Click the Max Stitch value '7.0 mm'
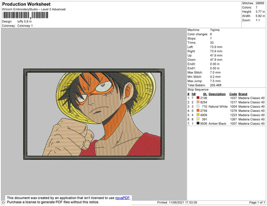267x206 pixels. tap(215, 72)
